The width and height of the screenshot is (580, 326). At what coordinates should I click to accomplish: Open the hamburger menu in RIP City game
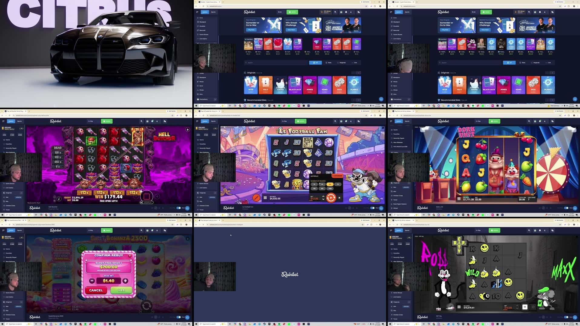pos(459,307)
